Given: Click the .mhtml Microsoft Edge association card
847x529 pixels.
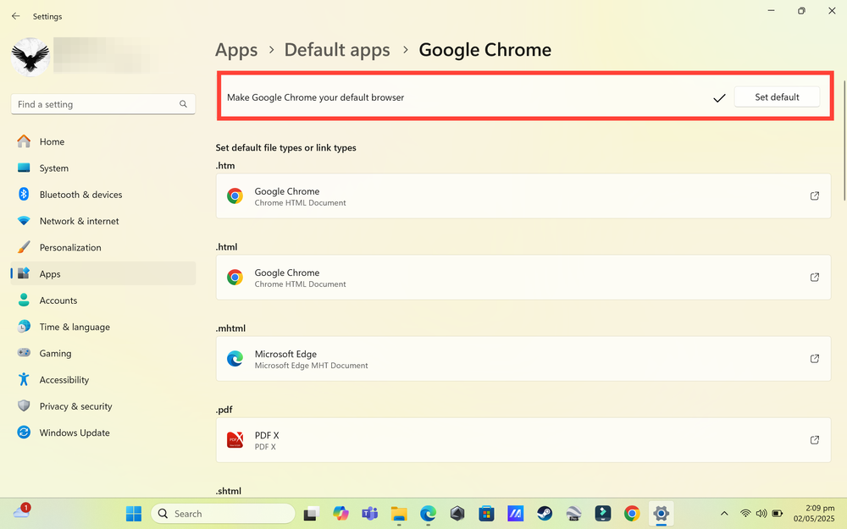Looking at the screenshot, I should coord(523,359).
